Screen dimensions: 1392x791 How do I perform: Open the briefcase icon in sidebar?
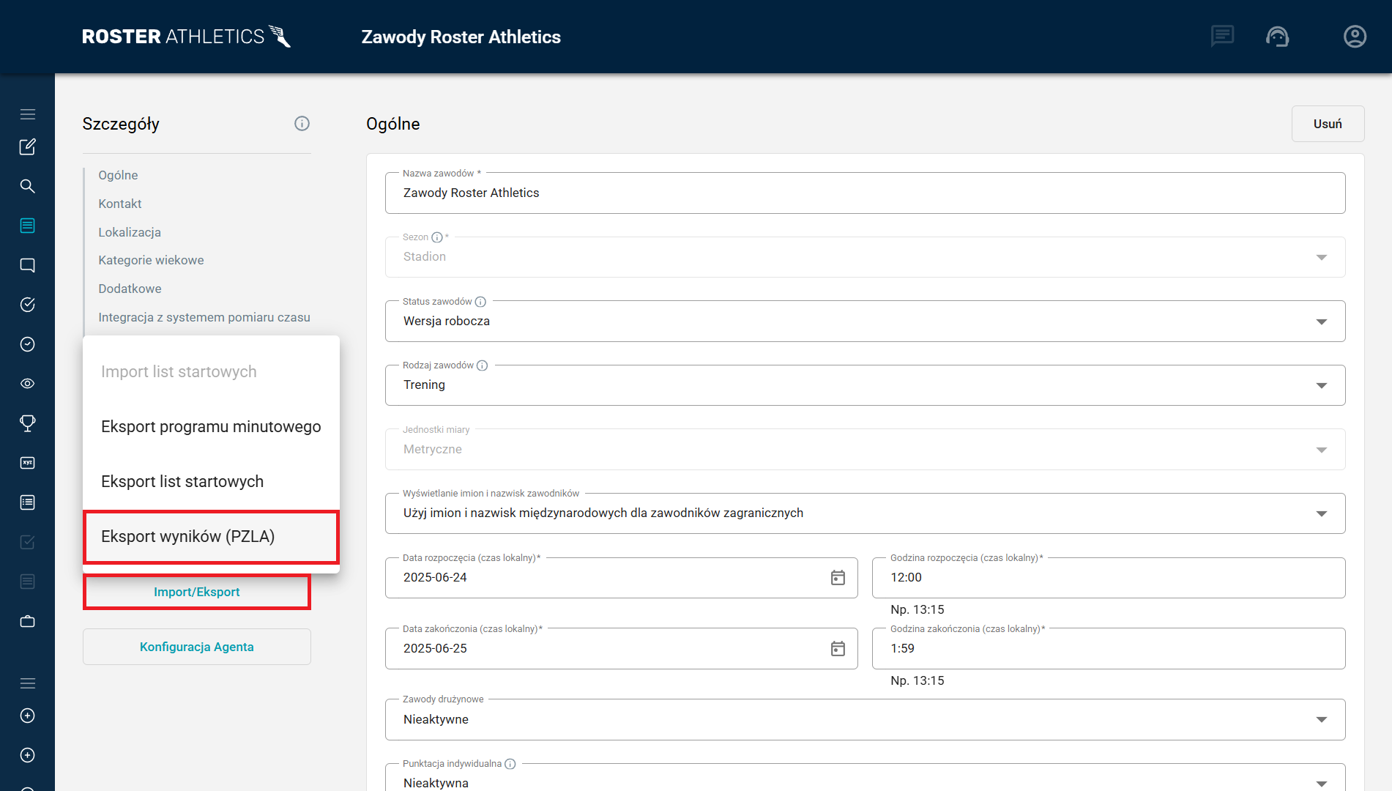point(27,621)
